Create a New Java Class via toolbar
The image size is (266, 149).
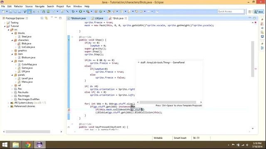(101, 12)
